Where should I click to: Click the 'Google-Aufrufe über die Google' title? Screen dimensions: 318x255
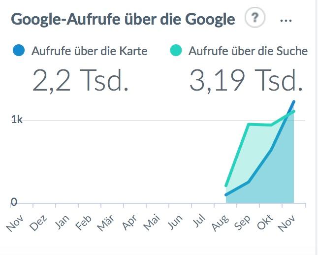(x=123, y=19)
